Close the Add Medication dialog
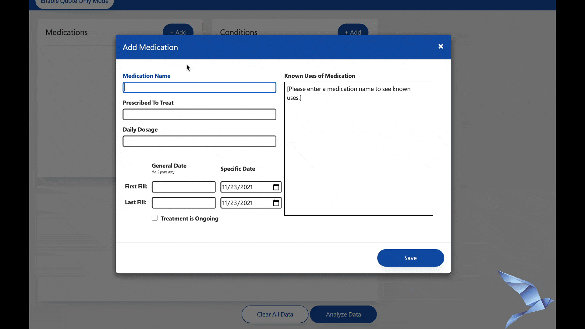Screen dimensions: 585x329 [x=441, y=46]
